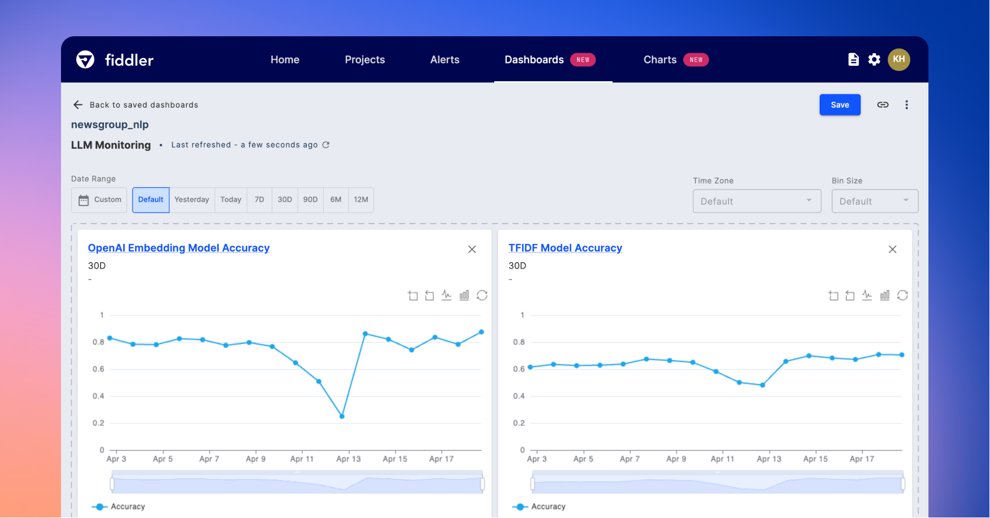Viewport: 990px width, 518px height.
Task: Switch date range to Yesterday
Action: 191,199
